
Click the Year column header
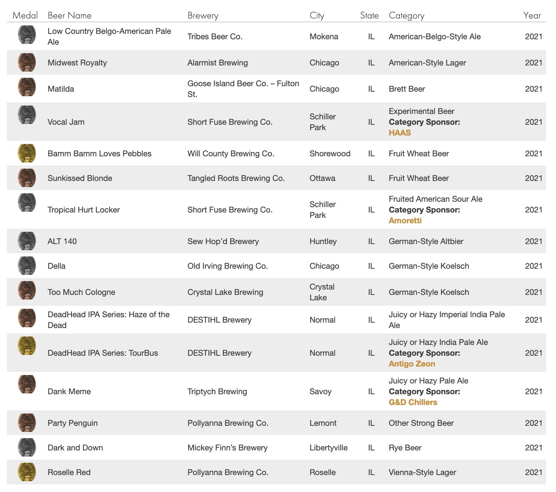532,15
